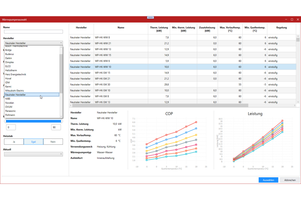Collapse the Hersteller dropdown list
The height and width of the screenshot is (200, 301).
tap(61, 43)
